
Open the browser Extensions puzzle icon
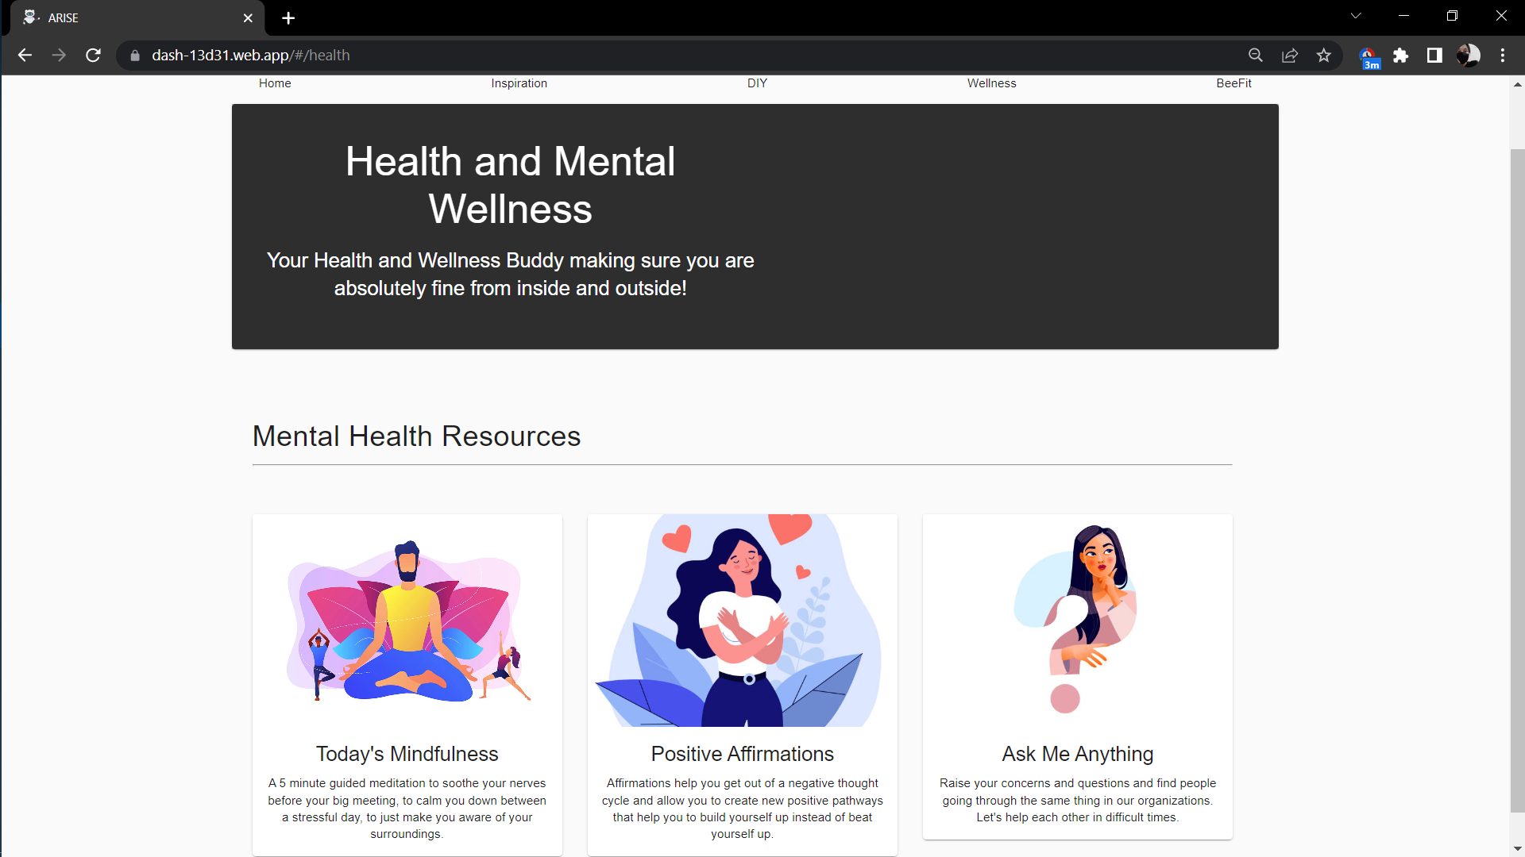click(1401, 56)
